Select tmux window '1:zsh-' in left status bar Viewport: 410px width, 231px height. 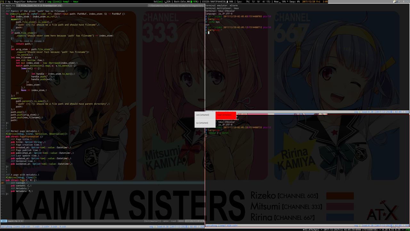click(x=36, y=226)
